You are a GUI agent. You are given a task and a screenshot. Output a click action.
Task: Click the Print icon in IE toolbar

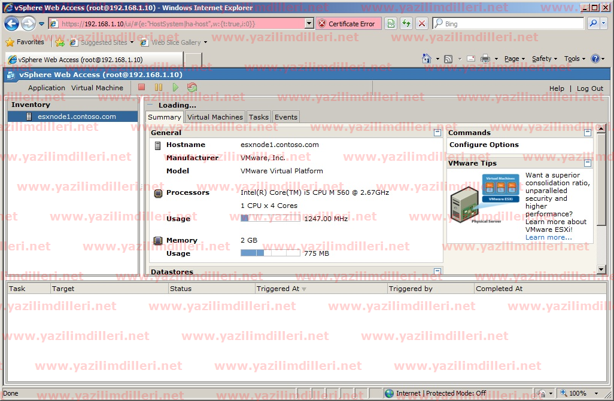point(485,59)
